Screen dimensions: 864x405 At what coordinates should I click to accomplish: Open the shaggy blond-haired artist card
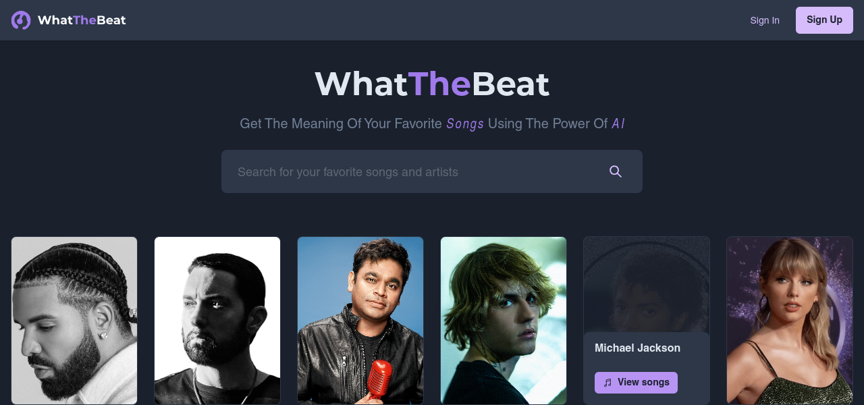(x=504, y=320)
